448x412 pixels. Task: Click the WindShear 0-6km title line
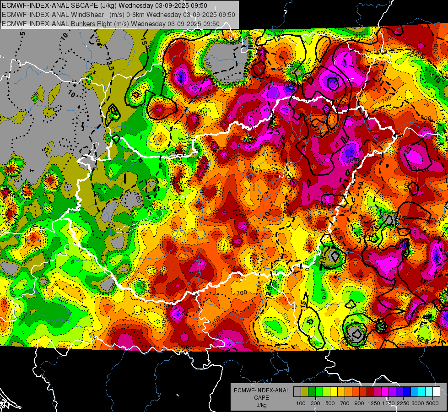point(118,15)
